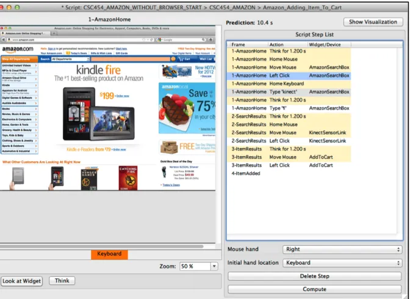Click the $199 Order now link
The image size is (410, 299).
click(123, 96)
